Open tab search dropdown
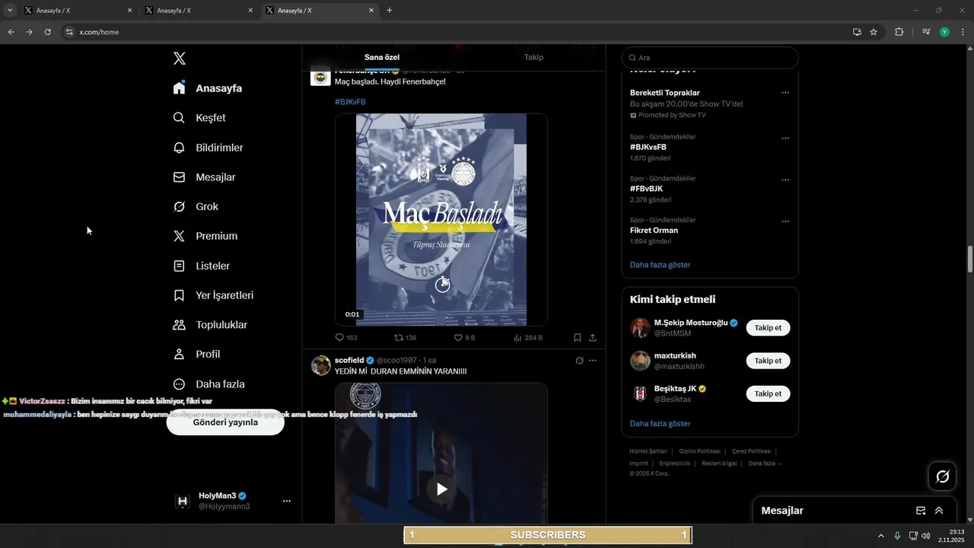 (x=10, y=11)
